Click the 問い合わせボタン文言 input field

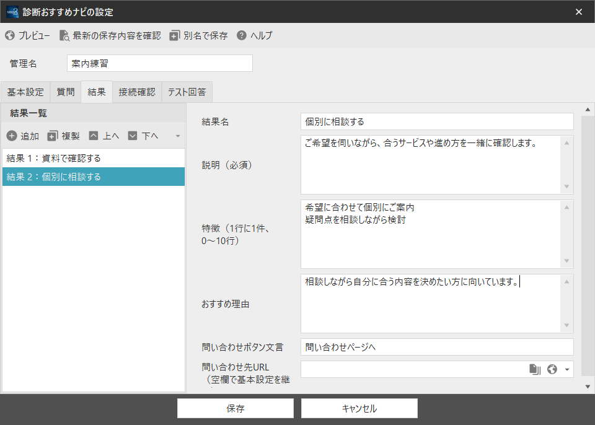(x=437, y=347)
